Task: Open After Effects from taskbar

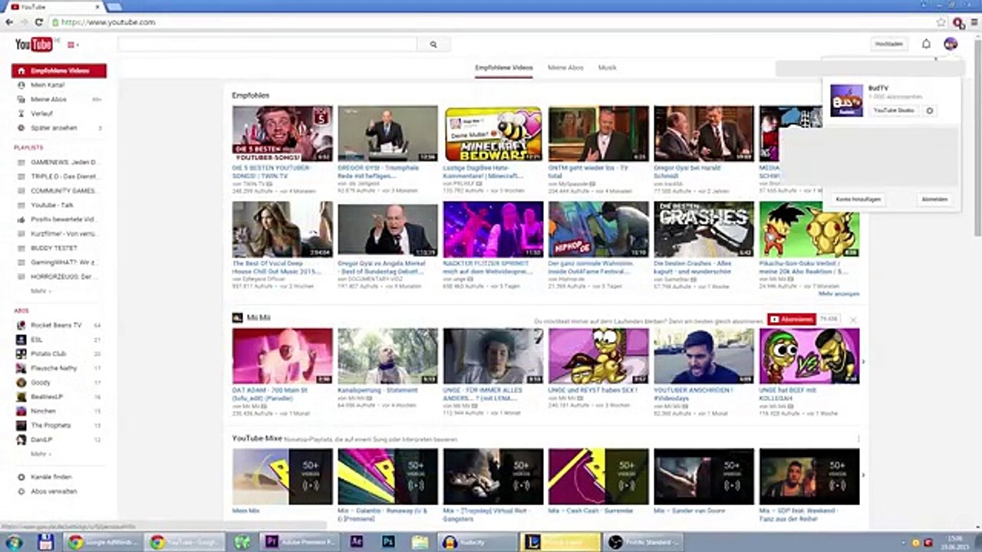Action: [x=356, y=542]
